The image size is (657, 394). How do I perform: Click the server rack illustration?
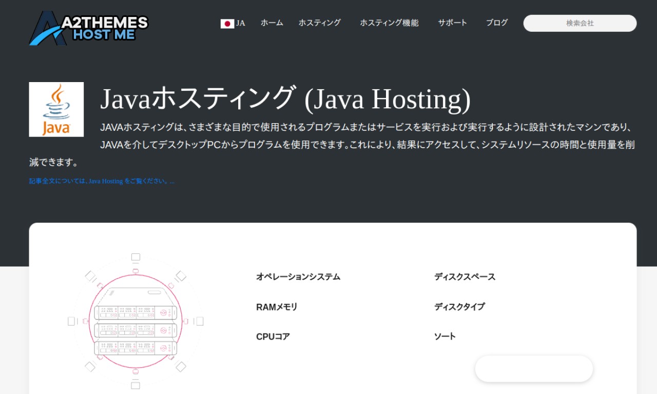136,321
